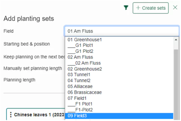Select the 05 Alliaceae field
Screen dimensions: 181x121
tap(119, 86)
